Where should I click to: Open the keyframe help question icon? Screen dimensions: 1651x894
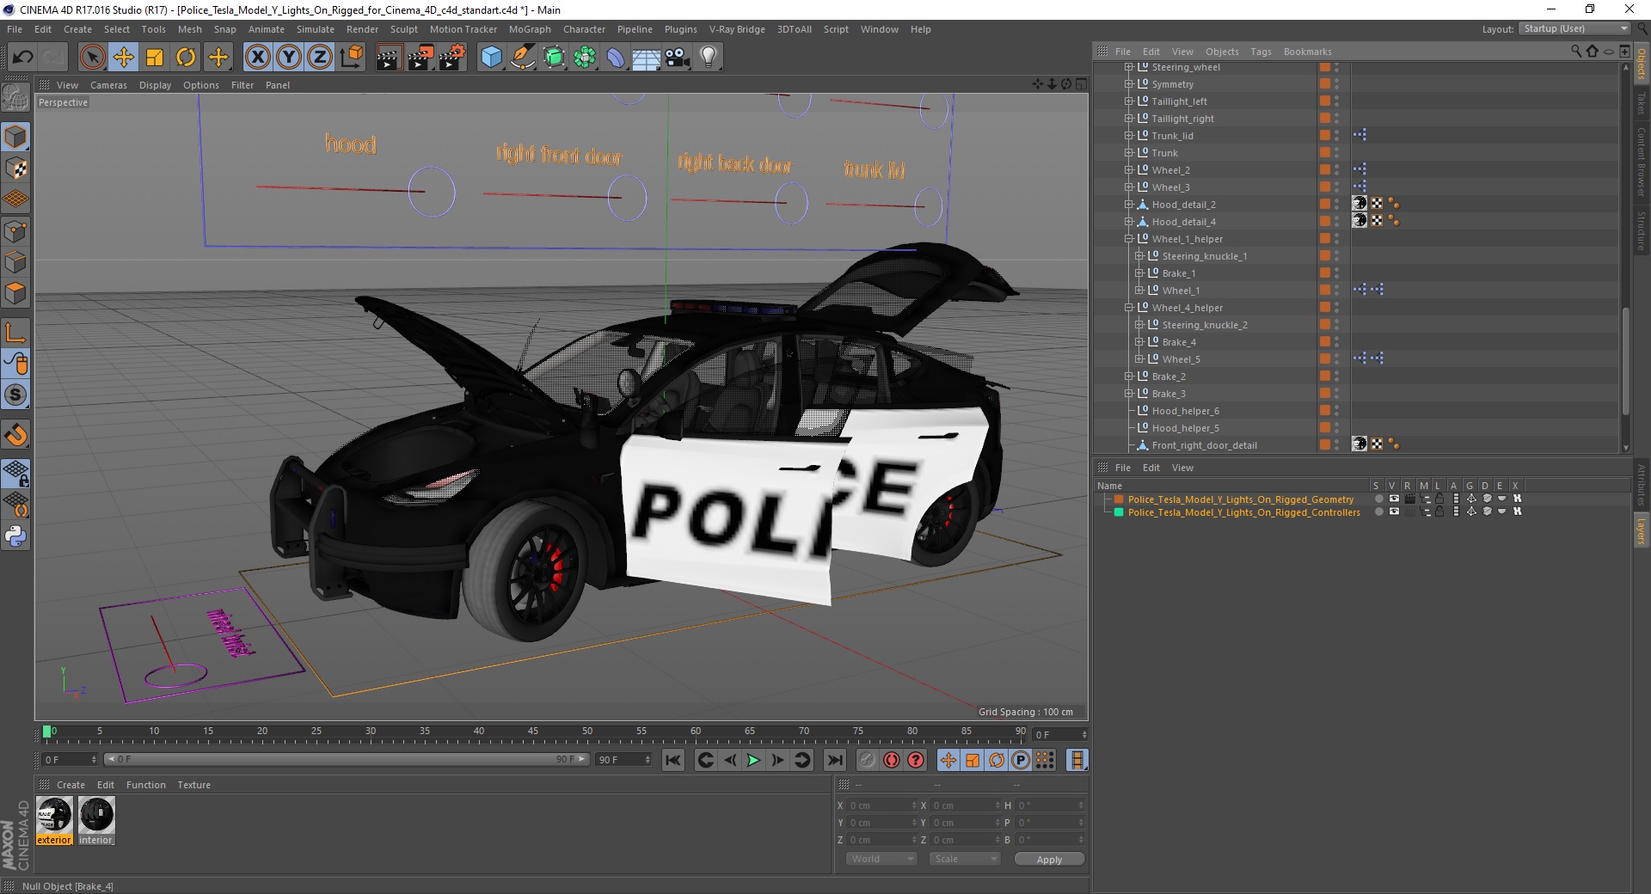(916, 760)
